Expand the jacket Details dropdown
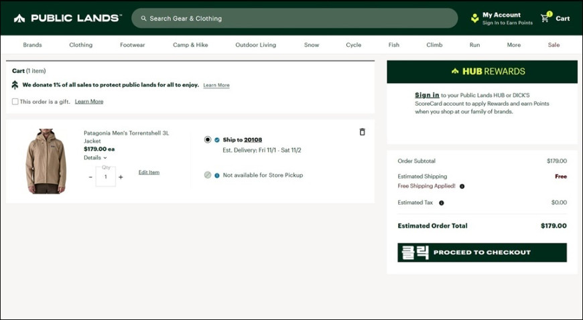The width and height of the screenshot is (583, 320). [95, 157]
